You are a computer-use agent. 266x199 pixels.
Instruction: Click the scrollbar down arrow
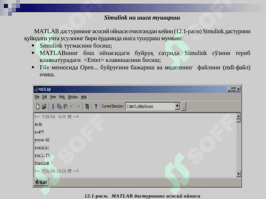[238, 174]
